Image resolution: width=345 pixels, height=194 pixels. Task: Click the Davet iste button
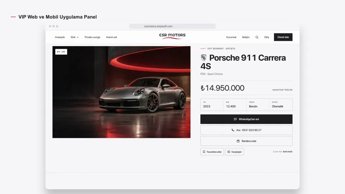click(x=283, y=37)
